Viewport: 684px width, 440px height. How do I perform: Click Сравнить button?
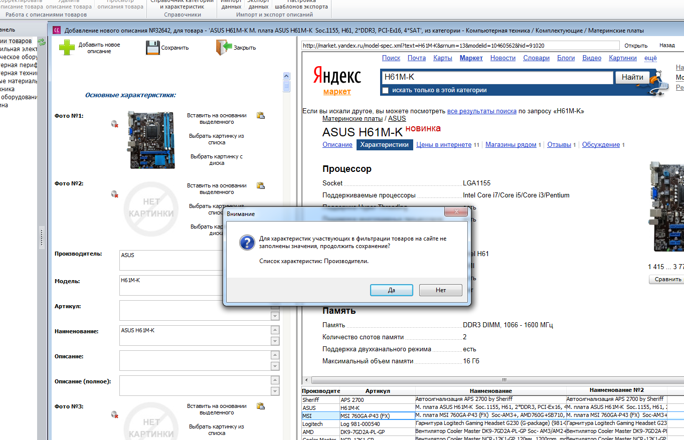coord(667,279)
